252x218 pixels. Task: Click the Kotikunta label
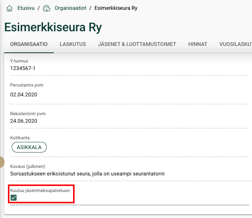tap(20, 138)
